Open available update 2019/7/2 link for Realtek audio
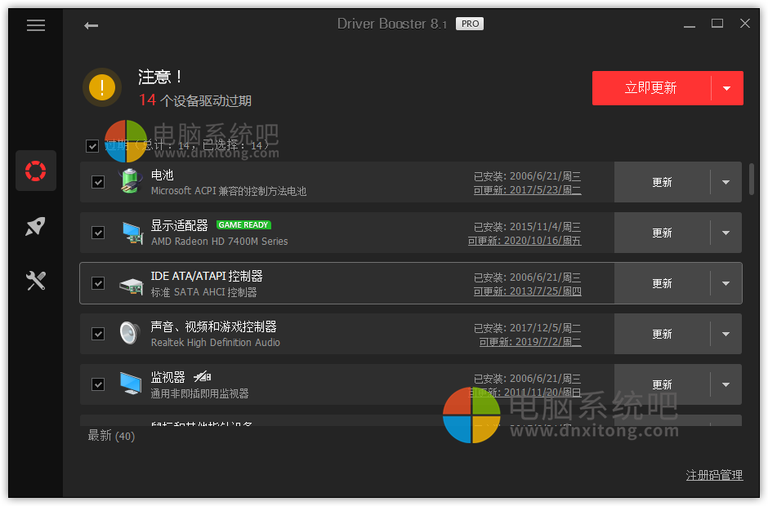The width and height of the screenshot is (768, 506). (530, 342)
